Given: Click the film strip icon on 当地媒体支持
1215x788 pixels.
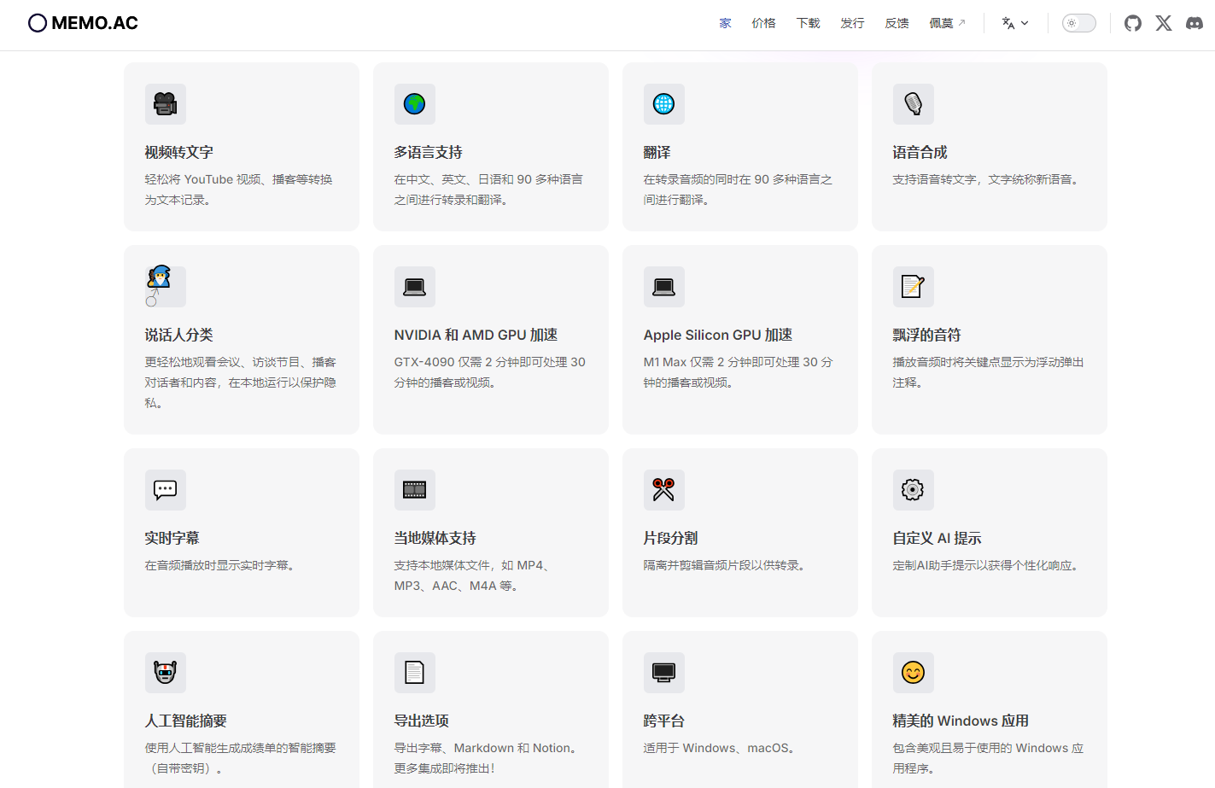Looking at the screenshot, I should tap(415, 490).
